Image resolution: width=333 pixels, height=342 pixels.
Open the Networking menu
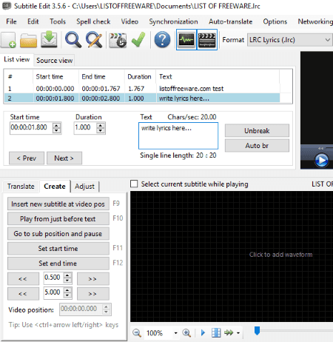click(315, 21)
